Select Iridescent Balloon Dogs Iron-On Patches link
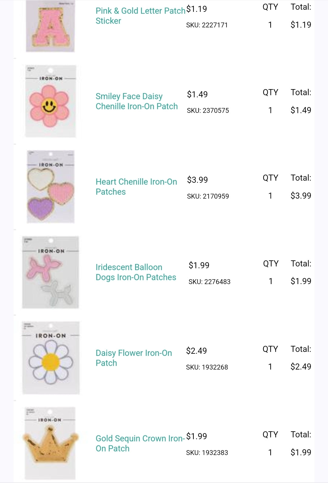328x483 pixels. tap(136, 272)
